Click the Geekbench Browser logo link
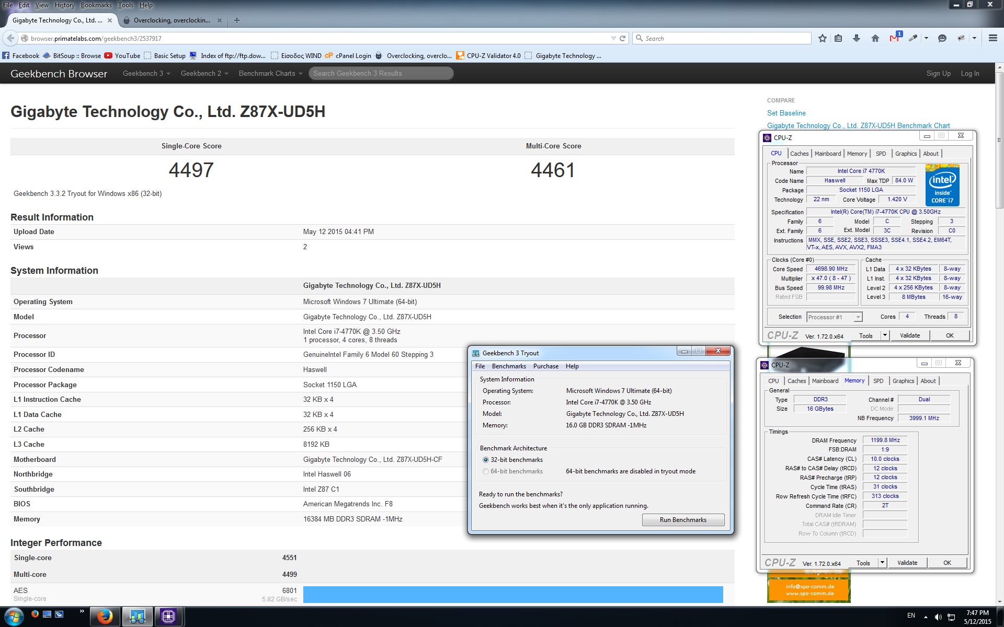Viewport: 1004px width, 627px height. click(x=59, y=74)
